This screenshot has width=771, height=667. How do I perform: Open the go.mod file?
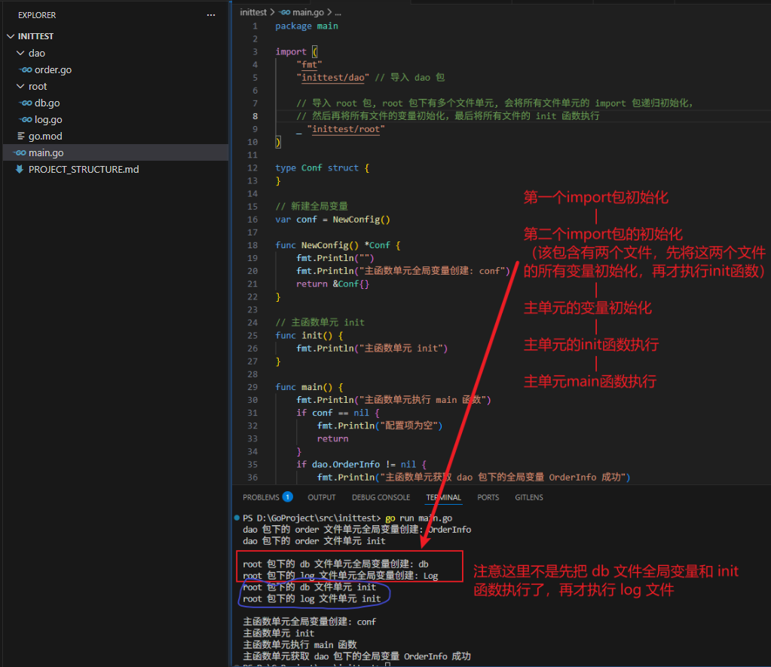point(45,136)
